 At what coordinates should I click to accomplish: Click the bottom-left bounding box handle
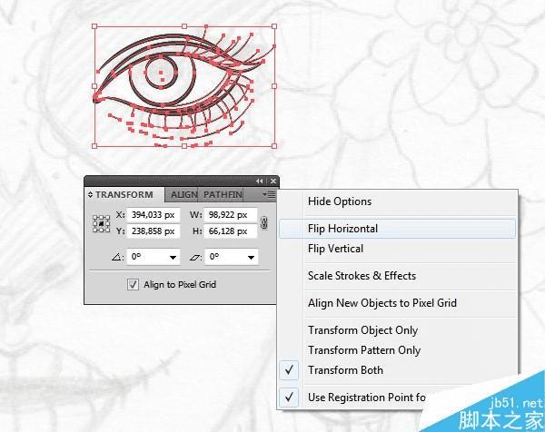click(x=94, y=146)
